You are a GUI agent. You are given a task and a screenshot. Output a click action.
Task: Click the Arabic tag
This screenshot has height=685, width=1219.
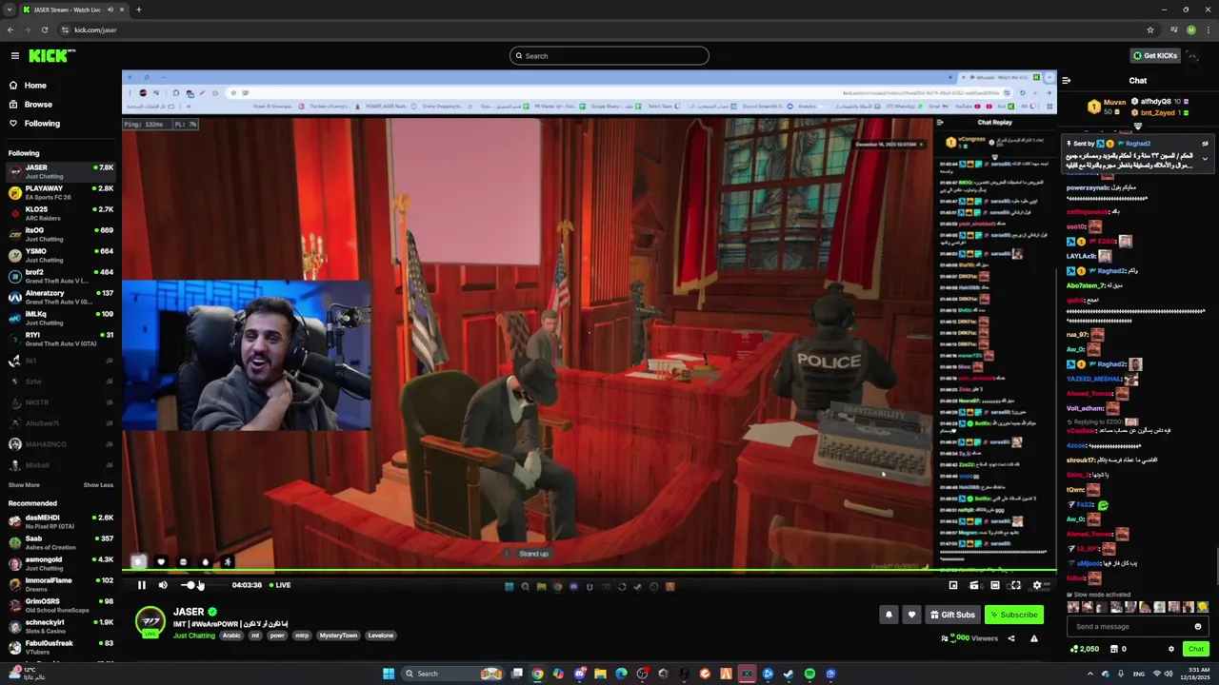click(x=231, y=636)
